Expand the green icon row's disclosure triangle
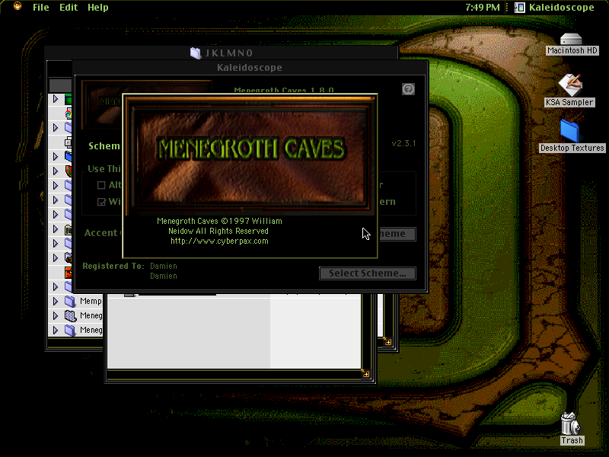This screenshot has width=609, height=457. coord(56,99)
